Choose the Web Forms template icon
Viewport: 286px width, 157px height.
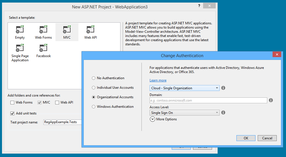click(43, 30)
